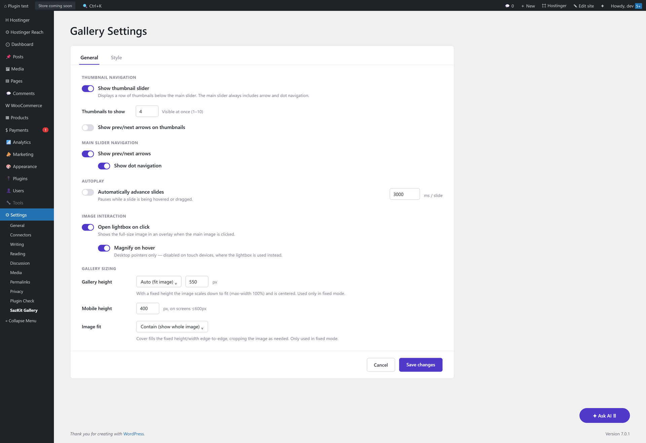Disable the Show thumbnail slider toggle
Image resolution: width=646 pixels, height=443 pixels.
click(88, 89)
